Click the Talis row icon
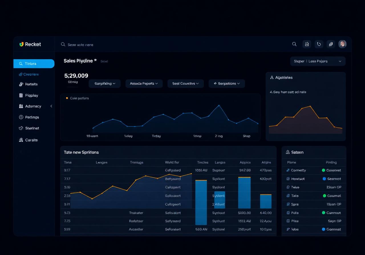Screen dimensions: 365x255 click(288, 196)
